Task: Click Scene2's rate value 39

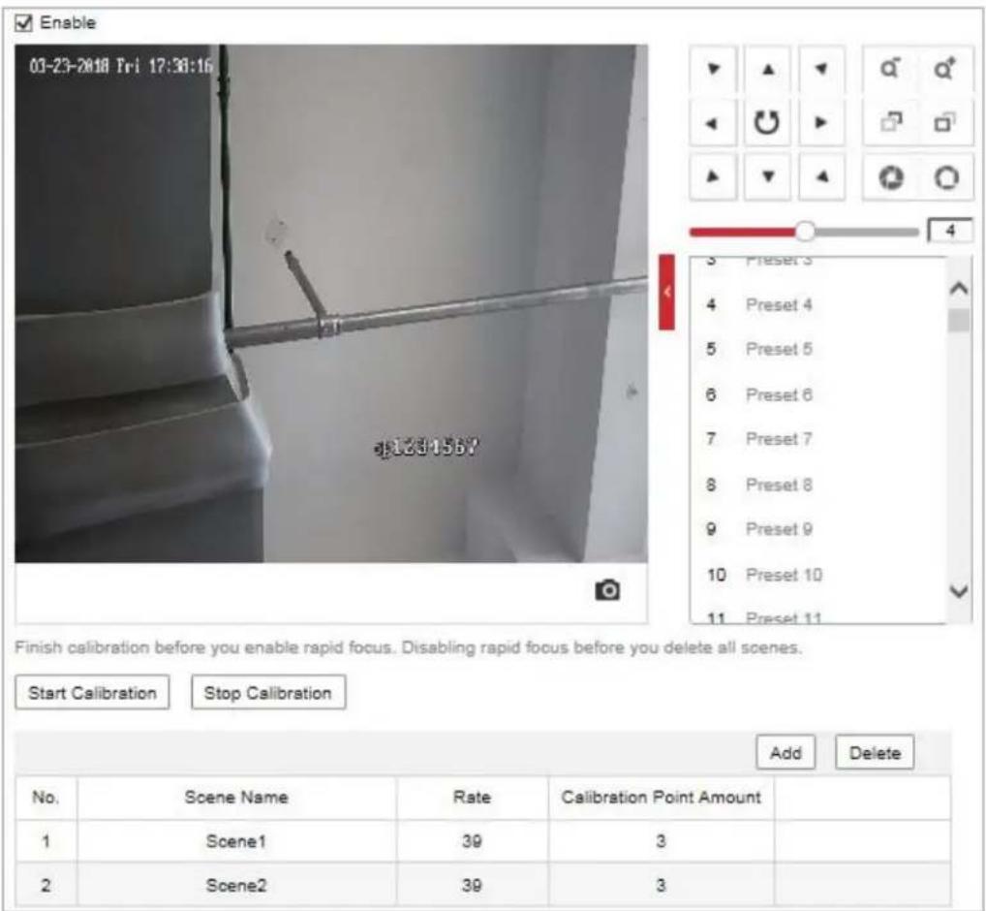Action: point(473,885)
